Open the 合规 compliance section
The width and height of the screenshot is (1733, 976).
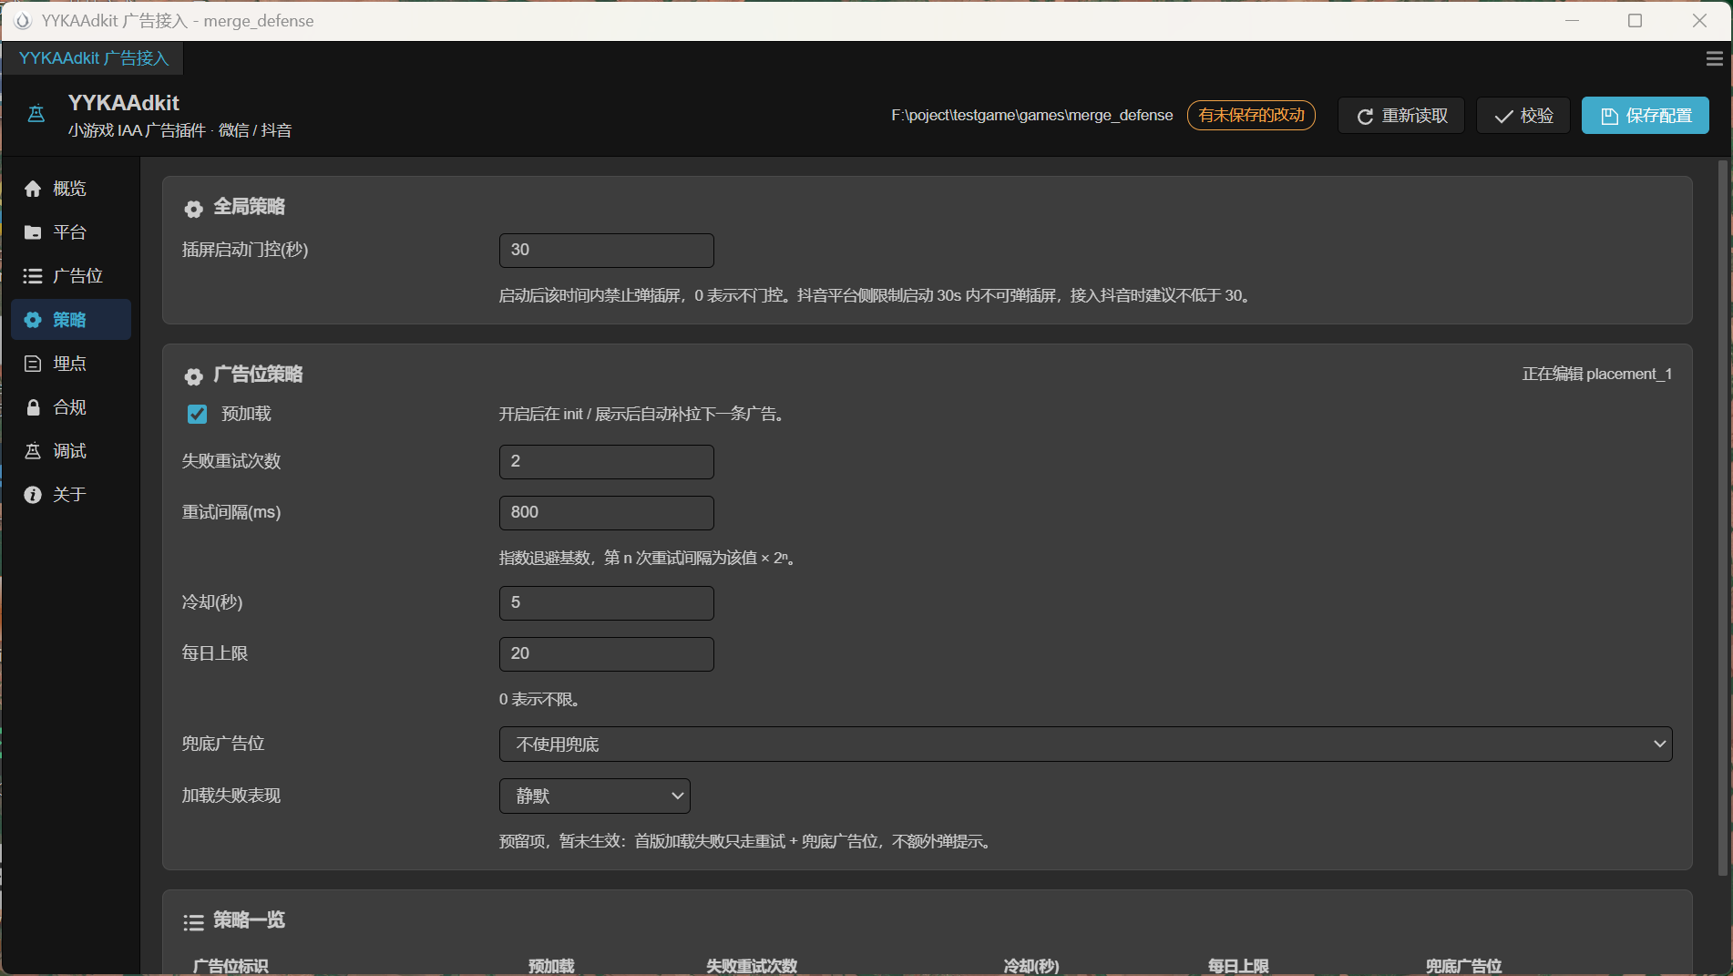click(71, 407)
